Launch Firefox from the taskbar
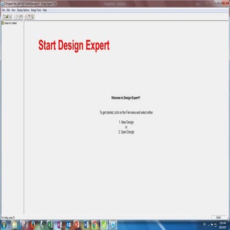 click(33, 225)
